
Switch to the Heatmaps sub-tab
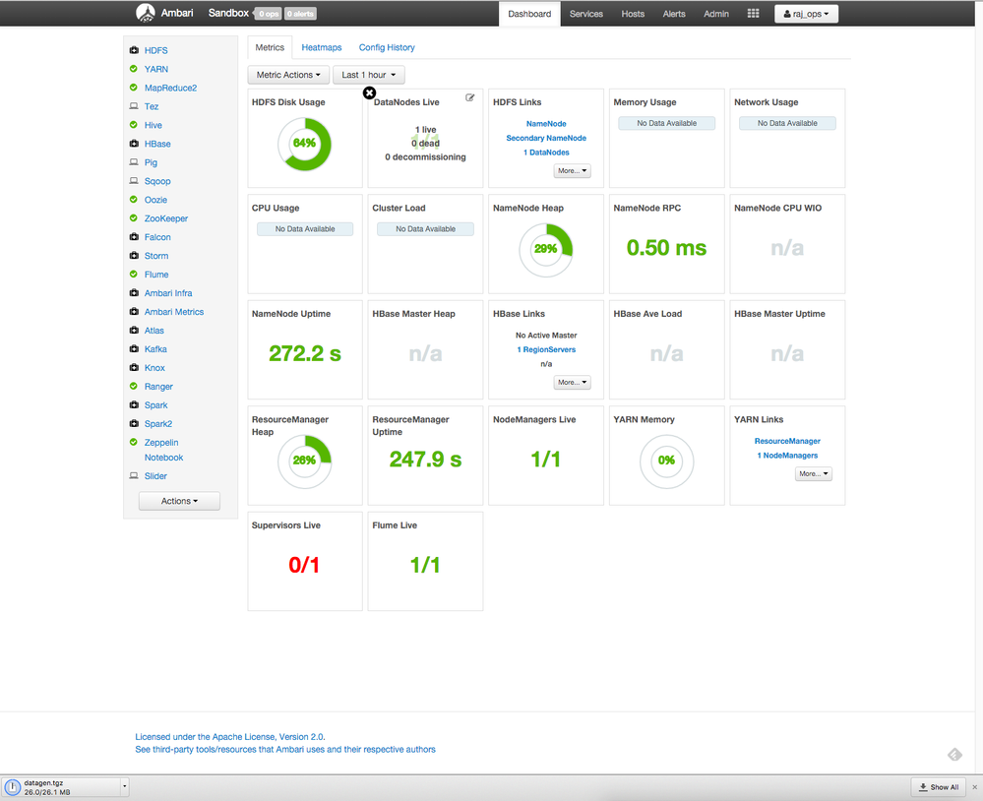tap(322, 47)
